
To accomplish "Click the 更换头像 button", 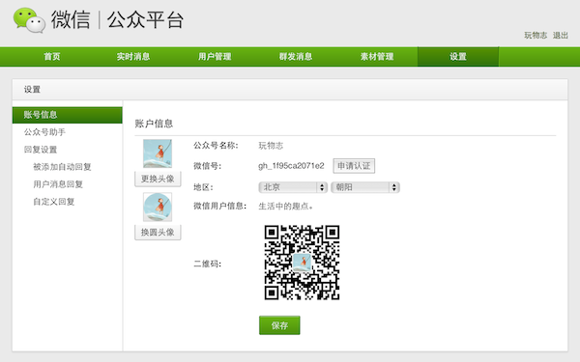I will pyautogui.click(x=158, y=179).
